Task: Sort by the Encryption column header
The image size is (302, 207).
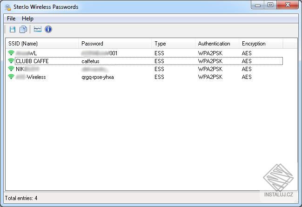Action: (x=261, y=44)
